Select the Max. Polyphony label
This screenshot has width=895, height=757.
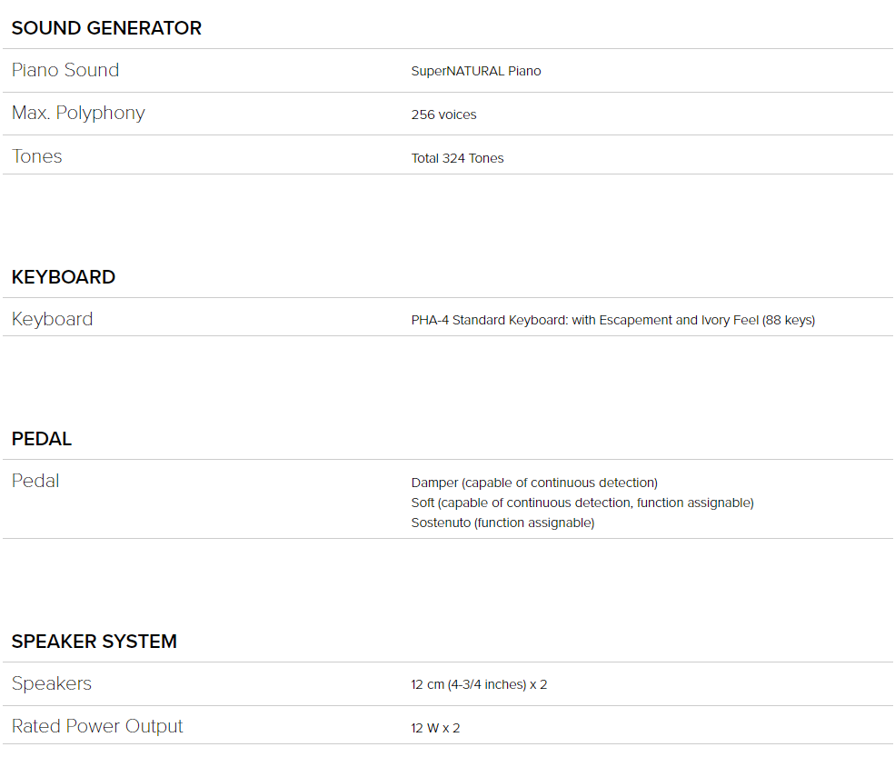tap(78, 113)
